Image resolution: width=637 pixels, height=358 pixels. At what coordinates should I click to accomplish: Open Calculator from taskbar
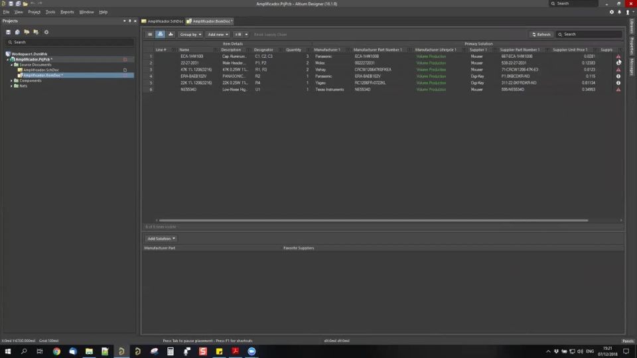[171, 351]
